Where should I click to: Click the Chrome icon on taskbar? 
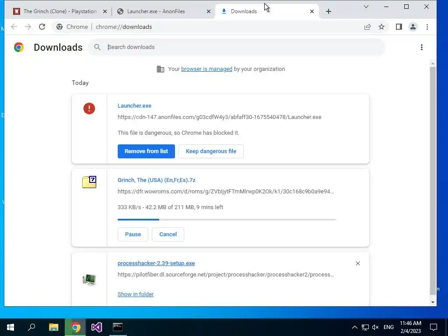[x=75, y=327]
